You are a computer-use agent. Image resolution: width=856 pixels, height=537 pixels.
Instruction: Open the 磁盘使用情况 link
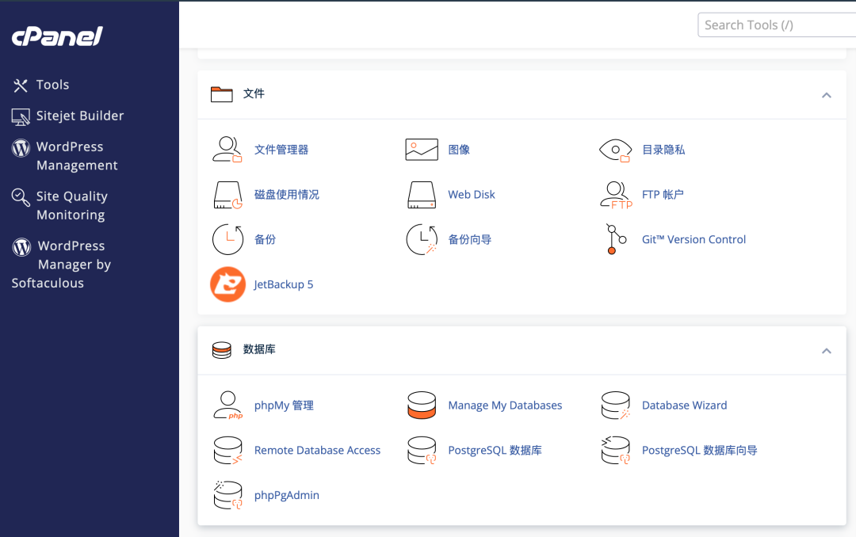(287, 195)
